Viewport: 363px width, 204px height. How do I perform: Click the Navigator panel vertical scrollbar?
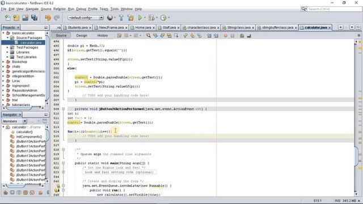(47, 135)
